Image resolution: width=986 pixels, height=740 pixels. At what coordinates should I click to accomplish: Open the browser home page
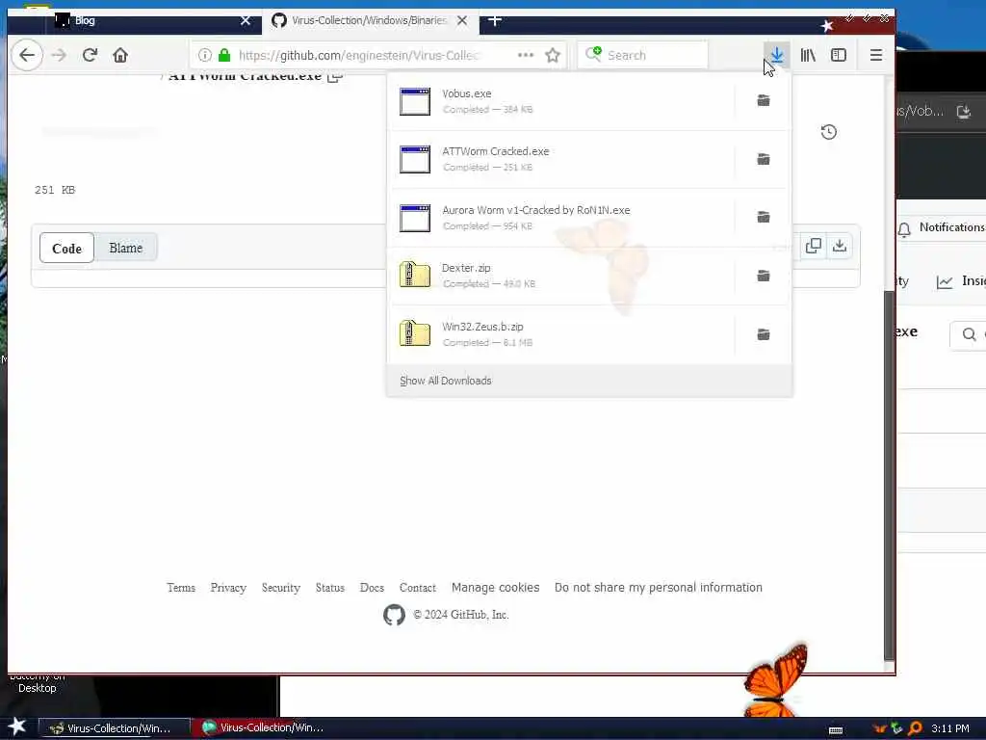point(120,55)
